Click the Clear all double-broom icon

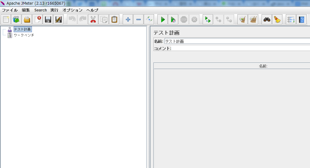coord(253,20)
